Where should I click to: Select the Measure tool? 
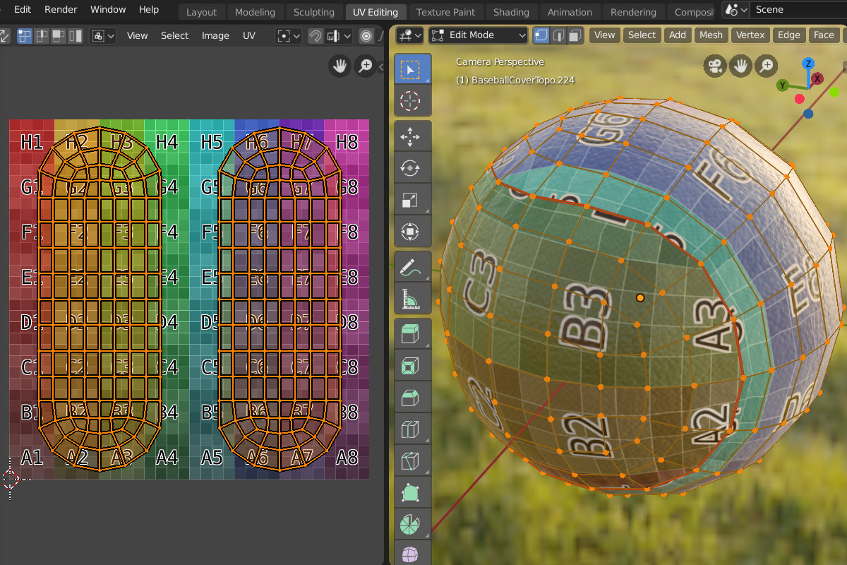[x=412, y=298]
